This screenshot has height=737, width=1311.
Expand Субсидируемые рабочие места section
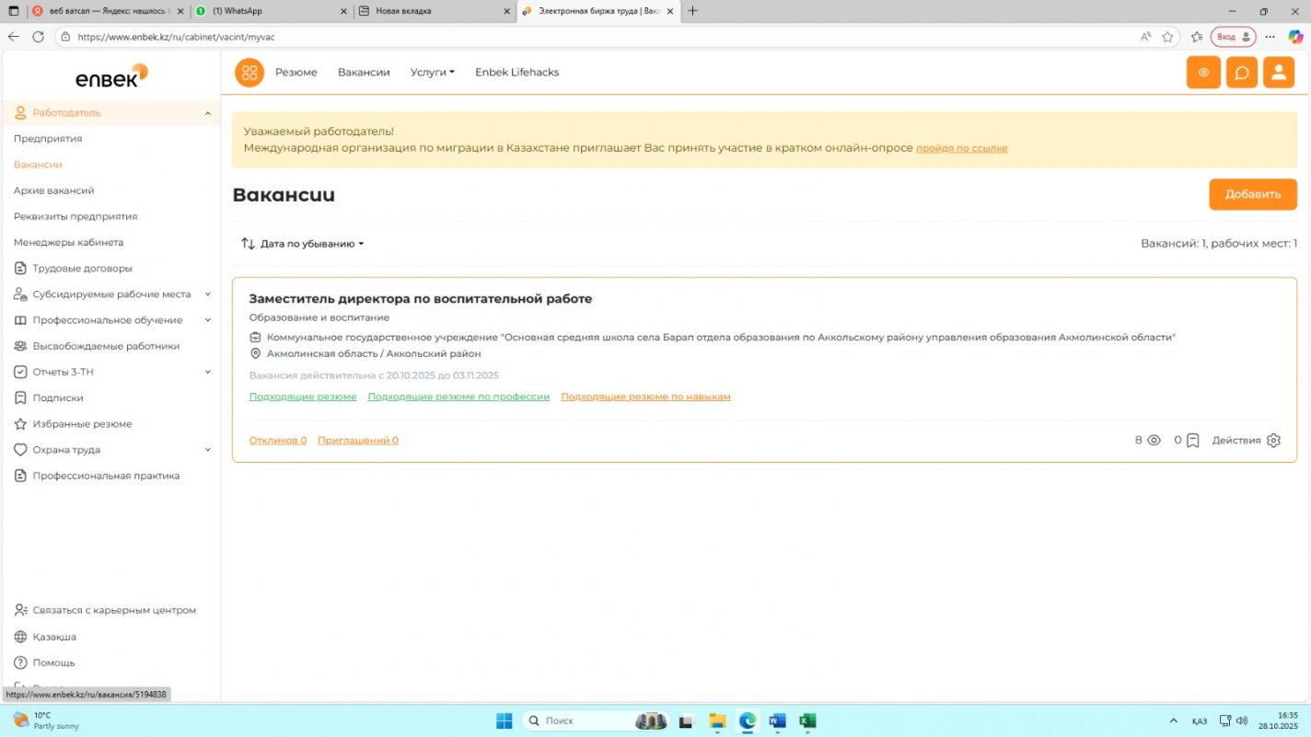coord(207,294)
